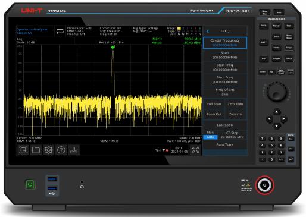Open the file folder icon
The width and height of the screenshot is (306, 217).
pyautogui.click(x=36, y=150)
